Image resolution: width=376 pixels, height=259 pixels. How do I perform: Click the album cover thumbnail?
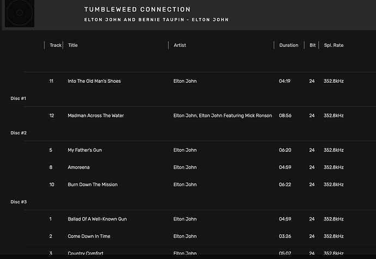20,14
